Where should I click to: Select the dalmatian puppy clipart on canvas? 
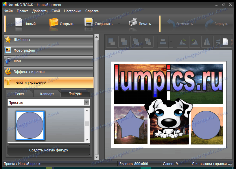point(168,119)
